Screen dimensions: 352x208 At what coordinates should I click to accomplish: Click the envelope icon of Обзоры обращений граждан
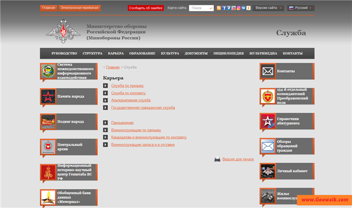[x=268, y=146]
